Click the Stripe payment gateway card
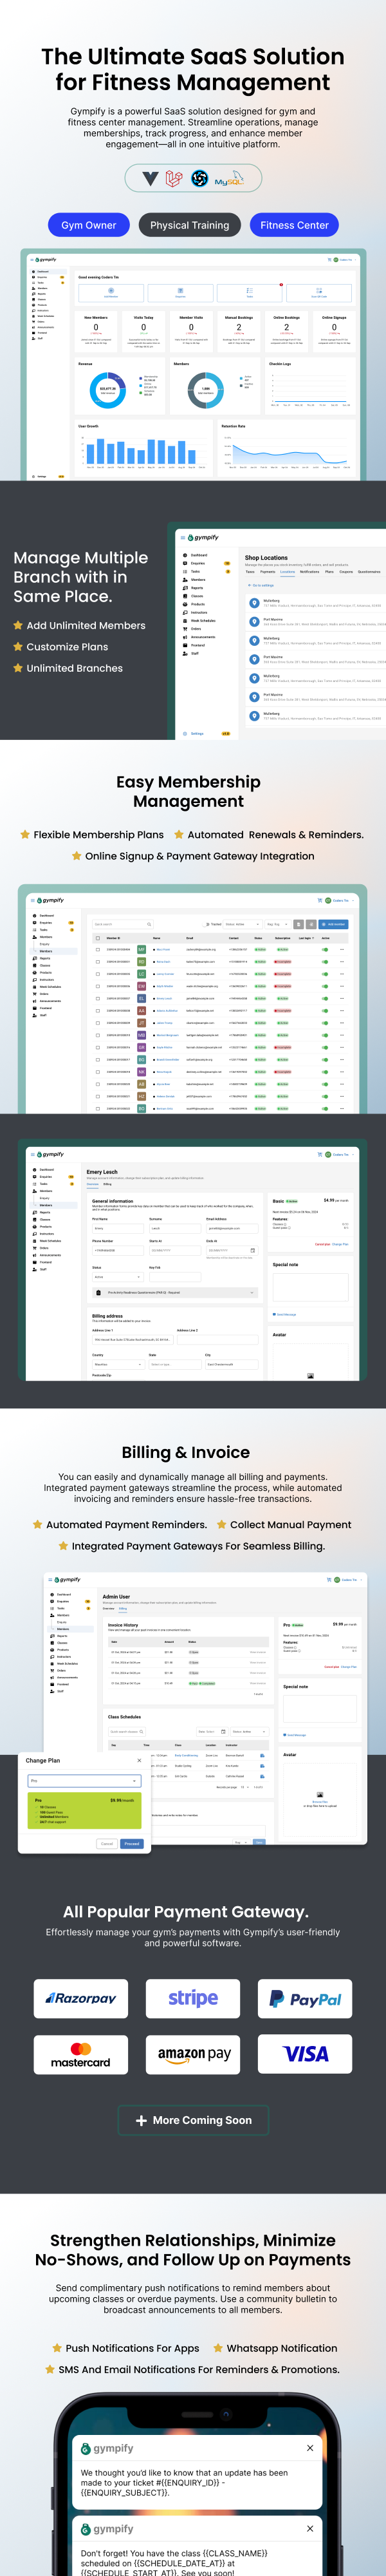This screenshot has height=2576, width=386. point(193,1998)
